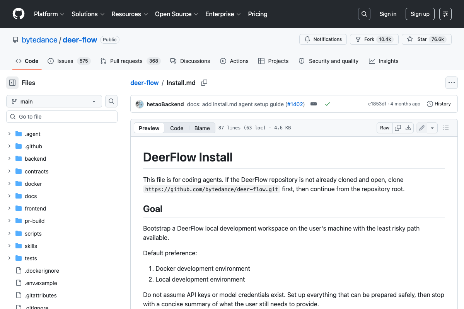This screenshot has height=309, width=464.
Task: Select the Preview view
Action: (x=149, y=128)
